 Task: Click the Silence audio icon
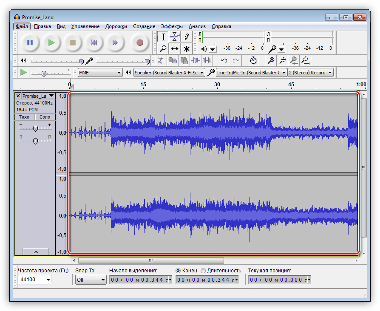pos(207,60)
